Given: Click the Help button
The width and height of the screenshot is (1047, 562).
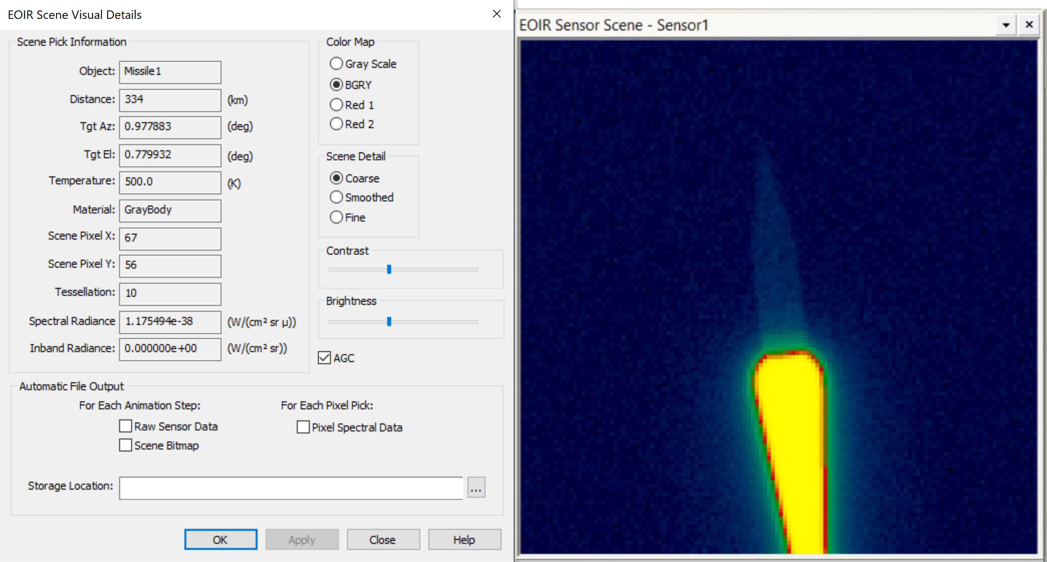Looking at the screenshot, I should [x=464, y=540].
